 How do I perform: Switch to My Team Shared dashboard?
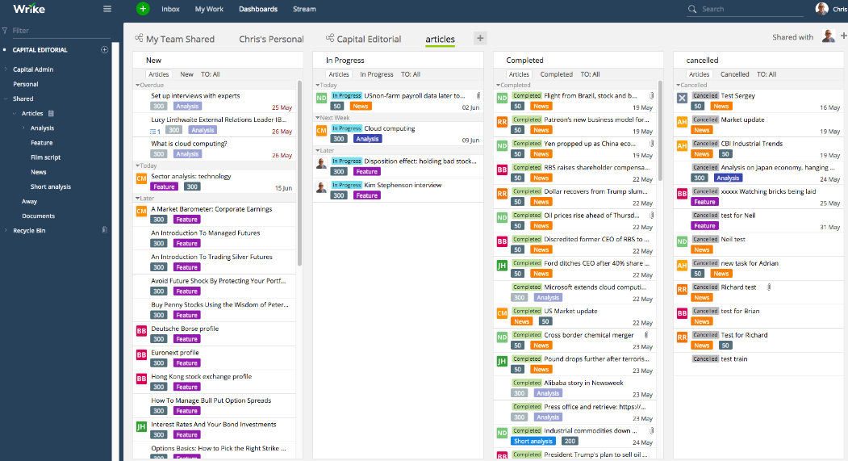[175, 39]
